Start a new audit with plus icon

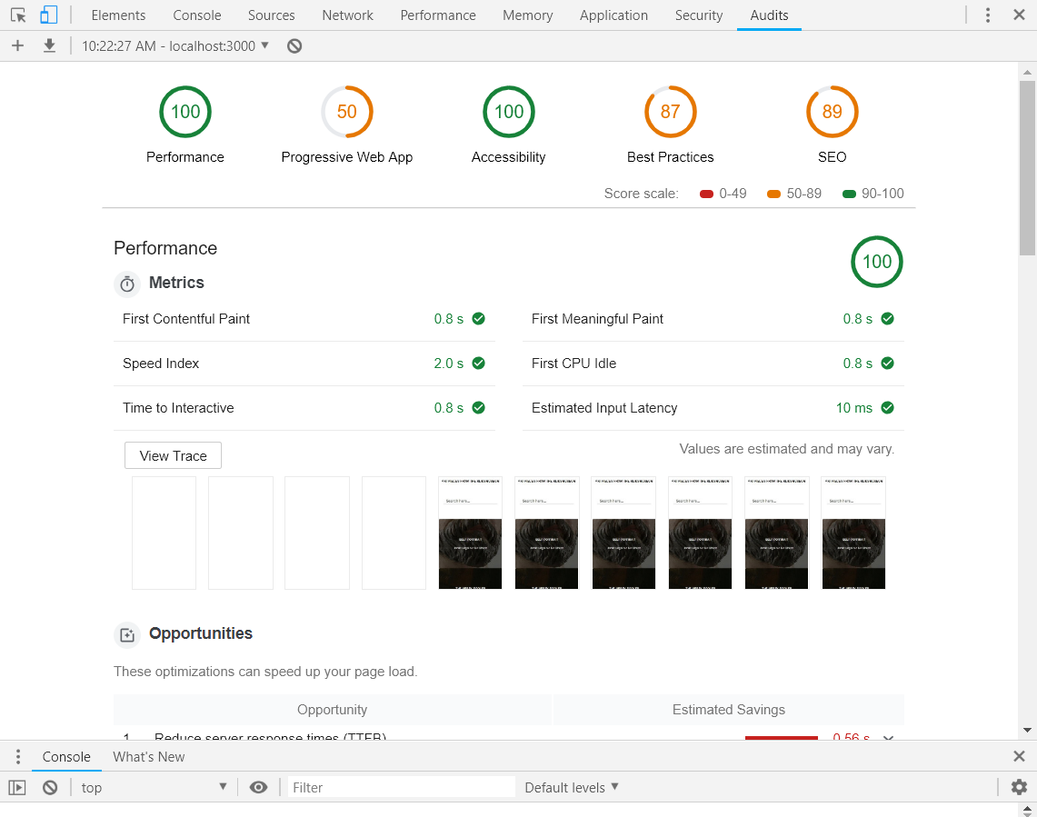(x=18, y=45)
